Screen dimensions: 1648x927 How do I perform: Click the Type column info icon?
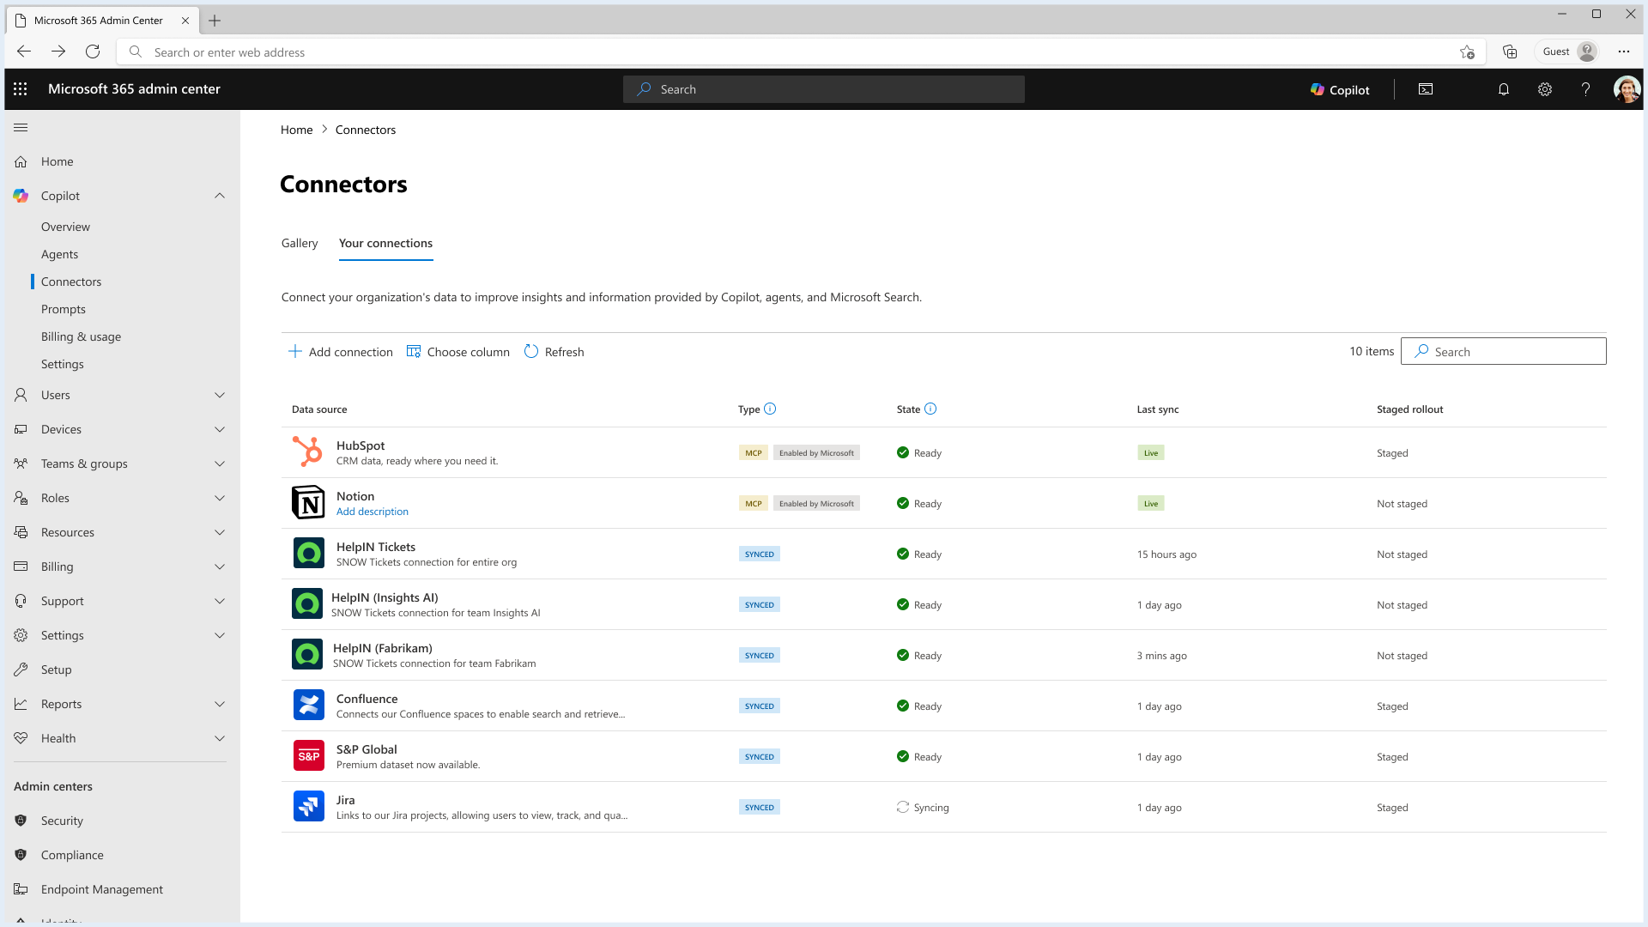[x=770, y=409]
